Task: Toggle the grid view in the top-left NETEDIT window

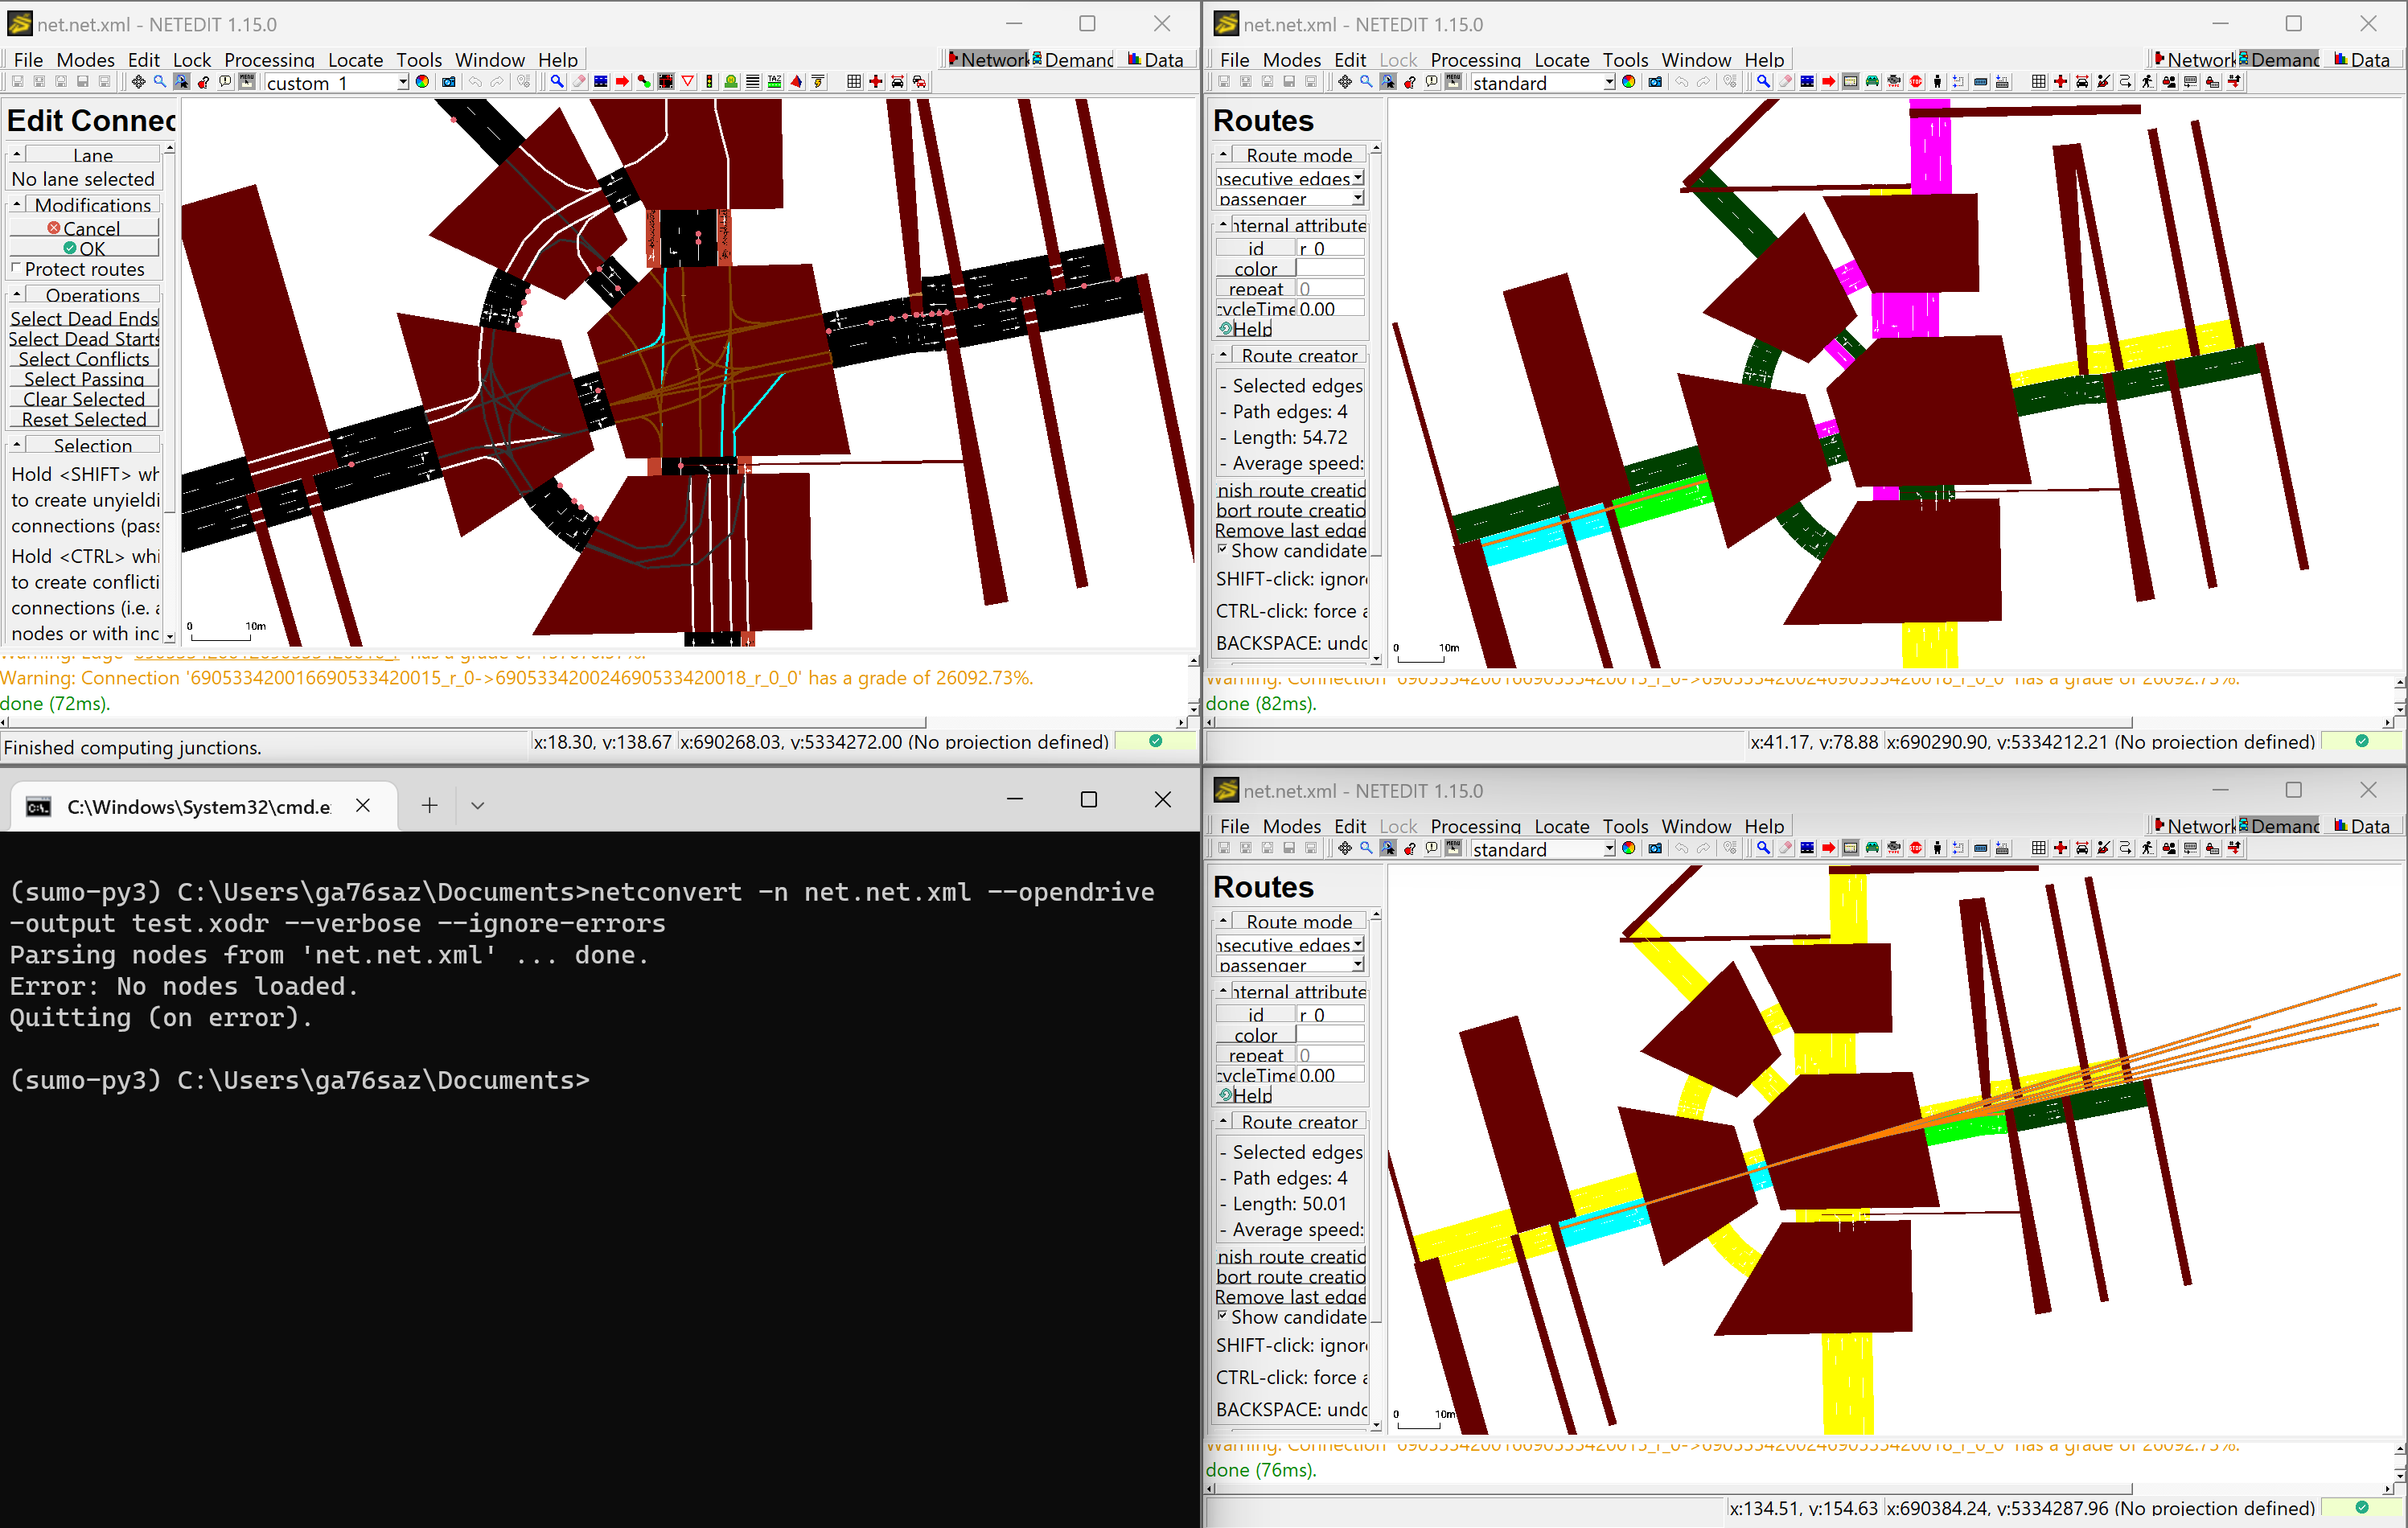Action: [x=853, y=82]
